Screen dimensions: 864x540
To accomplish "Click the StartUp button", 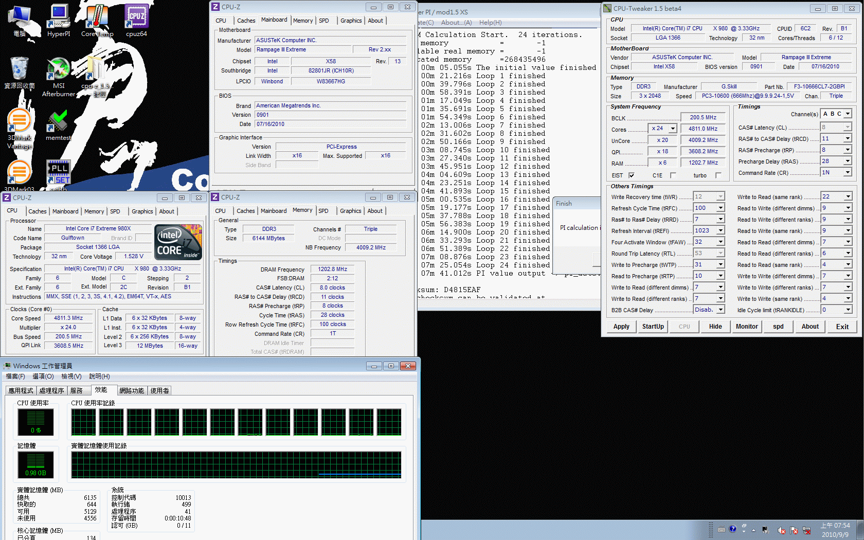I will click(x=653, y=327).
